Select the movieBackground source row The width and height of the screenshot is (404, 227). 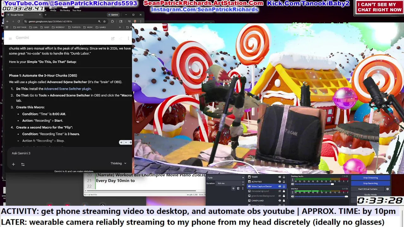point(266,191)
